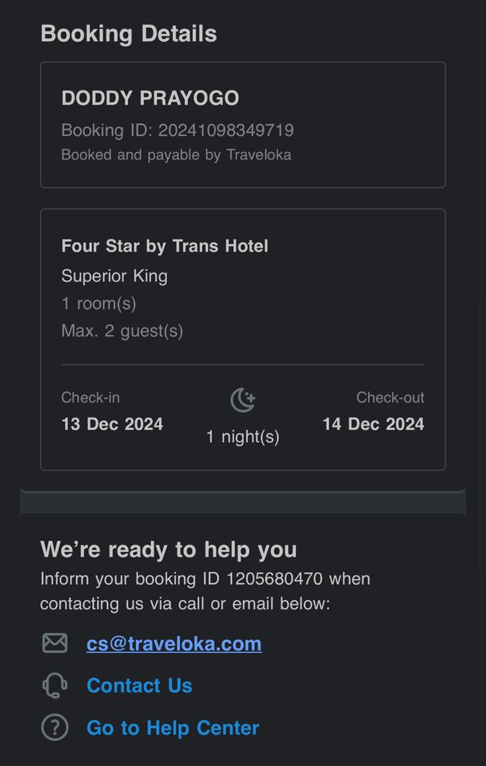486x766 pixels.
Task: Click the Four Star by Trans Hotel name
Action: pyautogui.click(x=165, y=246)
